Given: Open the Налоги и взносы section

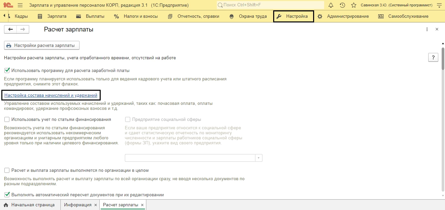Looking at the screenshot, I should (x=136, y=16).
